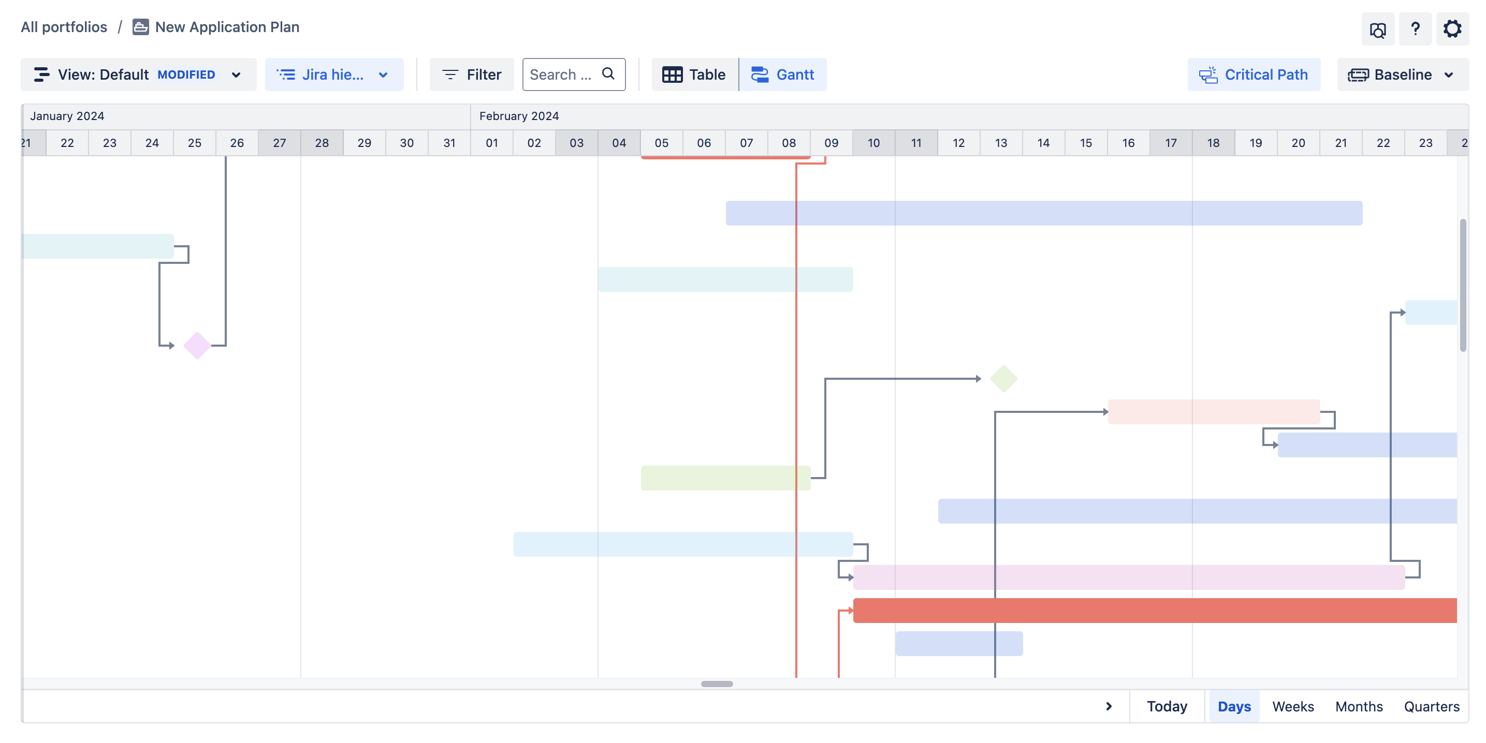Go to All portfolios breadcrumb link
Image resolution: width=1486 pixels, height=743 pixels.
(x=64, y=27)
